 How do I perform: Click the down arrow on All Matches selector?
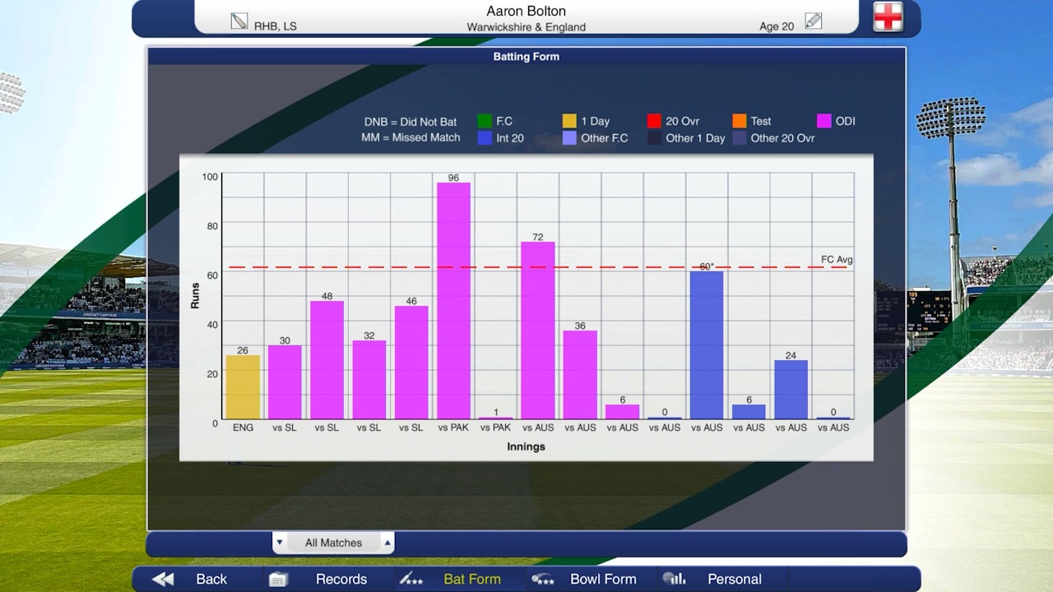pyautogui.click(x=280, y=542)
